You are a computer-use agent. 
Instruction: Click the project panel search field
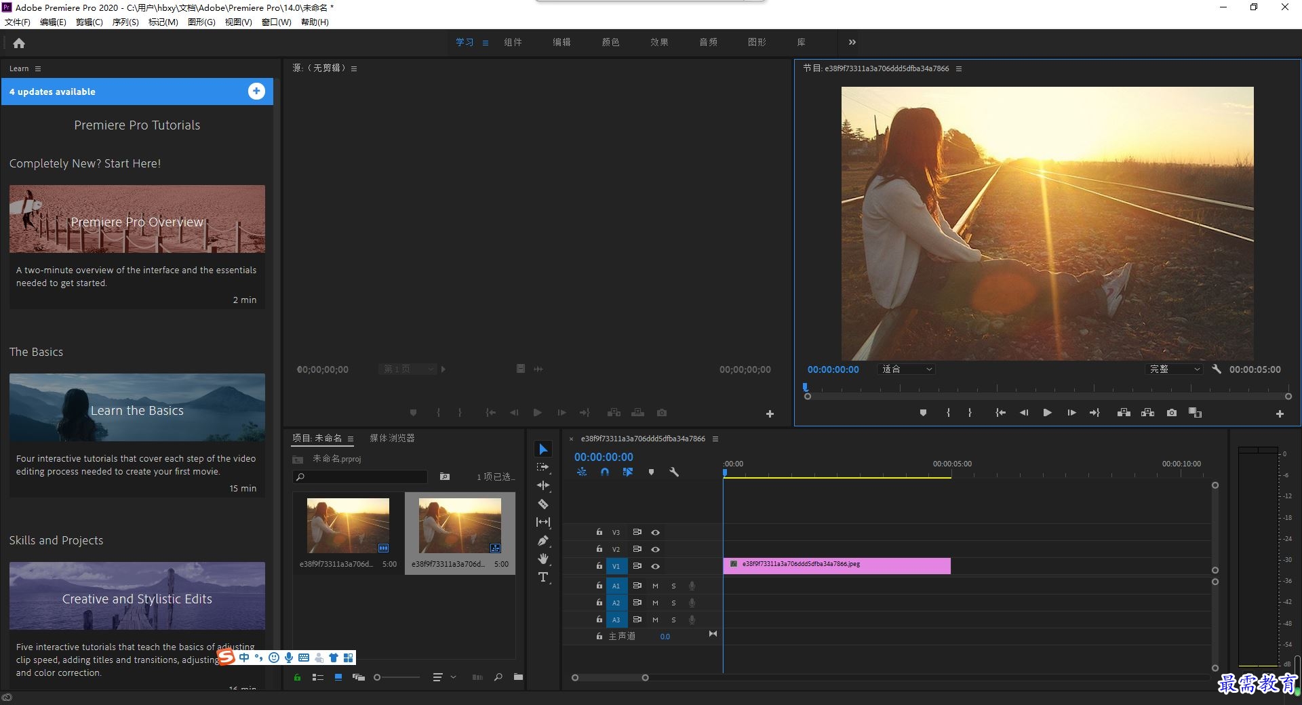(x=360, y=477)
